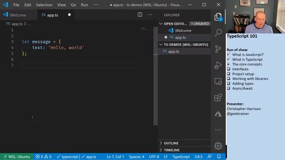The image size is (285, 160).
Task: Open the Azure view icon
Action: tap(218, 114)
